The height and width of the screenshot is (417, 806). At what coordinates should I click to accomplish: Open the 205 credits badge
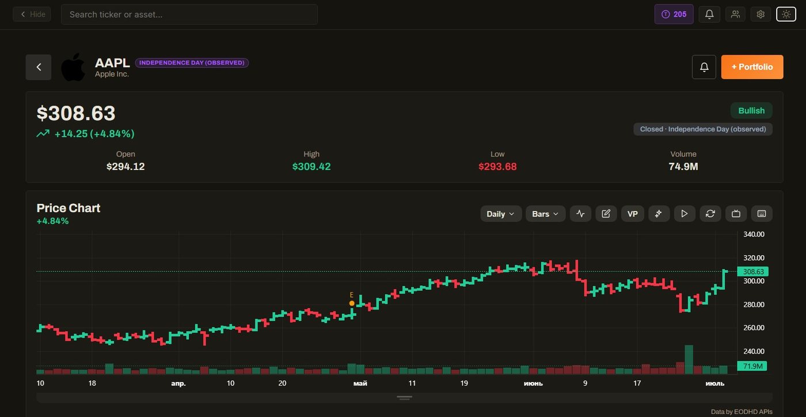[674, 14]
